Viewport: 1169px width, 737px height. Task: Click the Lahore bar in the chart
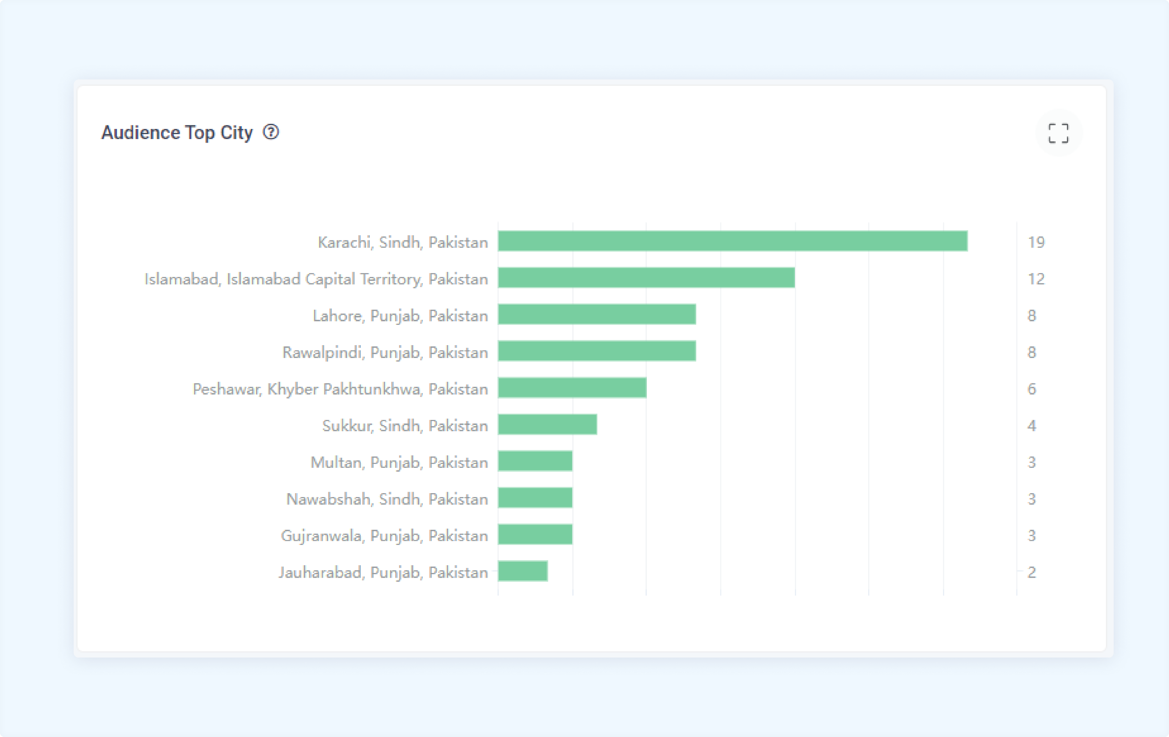click(x=597, y=314)
